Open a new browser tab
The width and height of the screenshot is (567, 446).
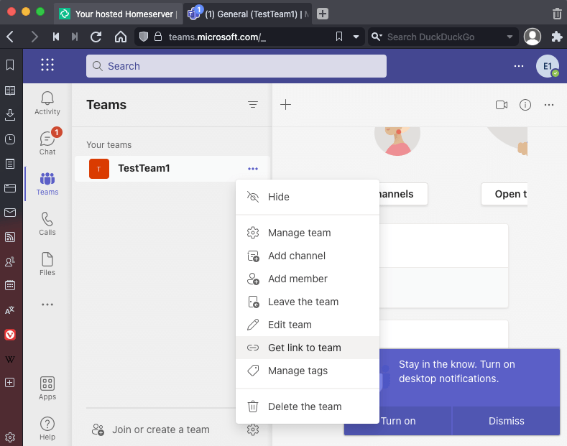[x=323, y=14]
